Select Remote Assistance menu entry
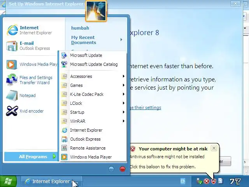Image resolution: width=249 pixels, height=187 pixels. point(93,148)
